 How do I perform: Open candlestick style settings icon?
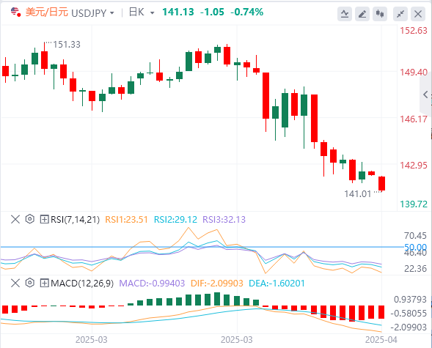(380, 14)
